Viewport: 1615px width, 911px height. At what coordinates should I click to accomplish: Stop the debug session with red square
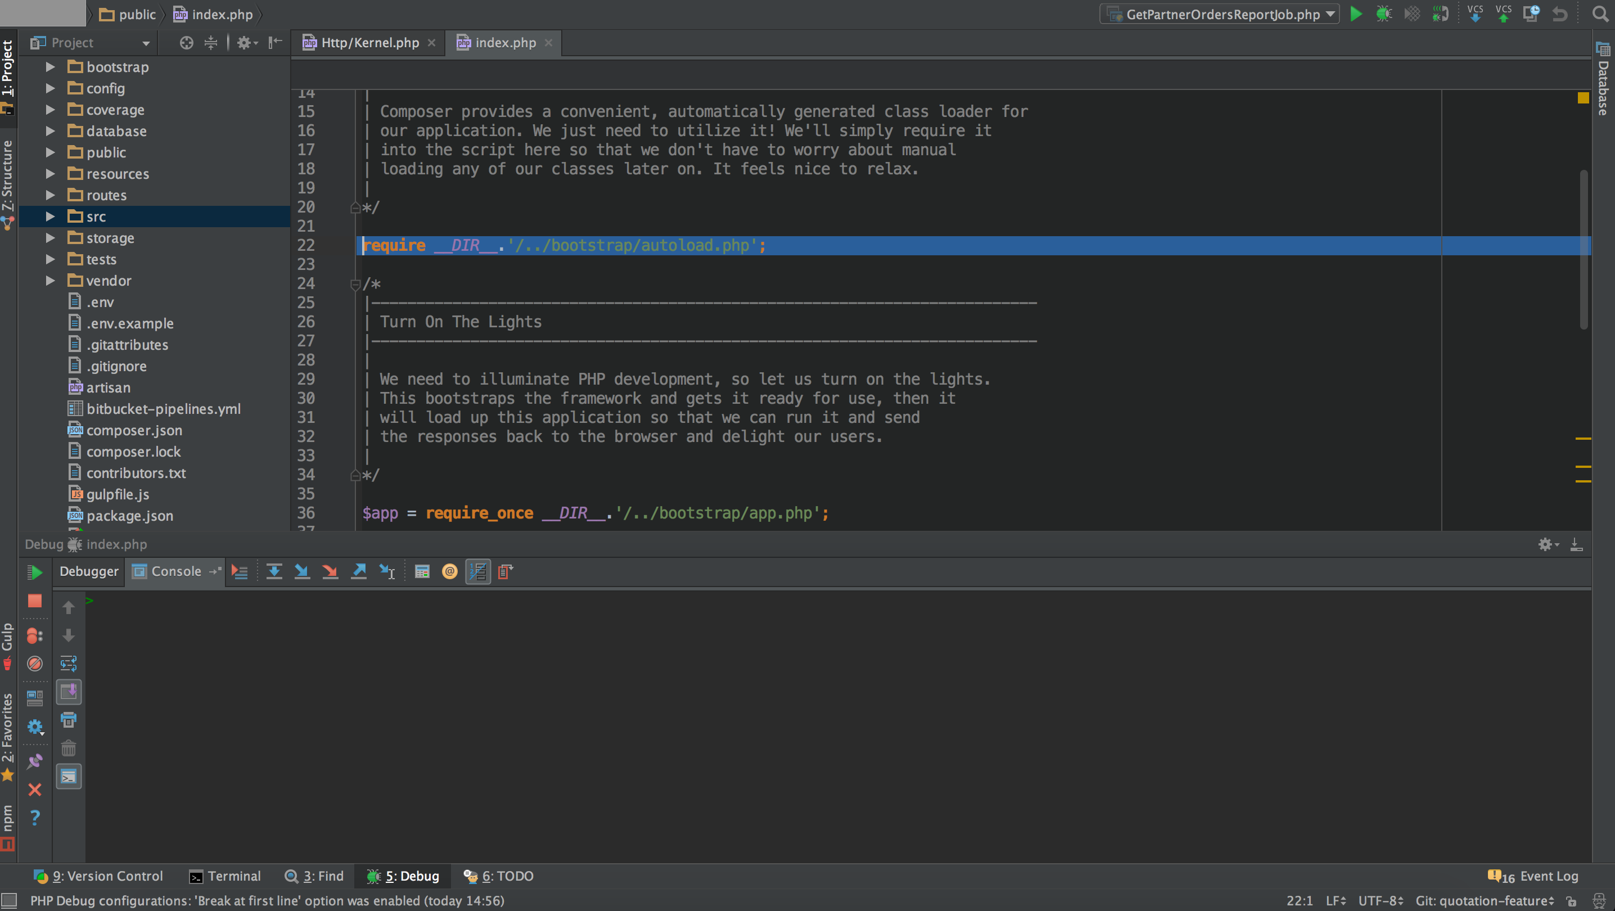pyautogui.click(x=34, y=601)
